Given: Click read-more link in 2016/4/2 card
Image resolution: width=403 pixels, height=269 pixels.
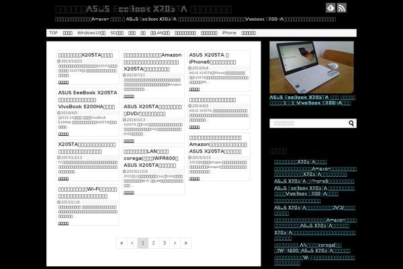Looking at the screenshot, I should tap(194, 127).
